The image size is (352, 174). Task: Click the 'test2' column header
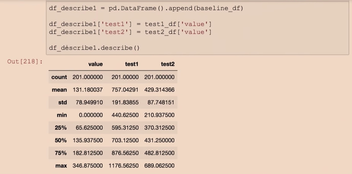pyautogui.click(x=168, y=64)
